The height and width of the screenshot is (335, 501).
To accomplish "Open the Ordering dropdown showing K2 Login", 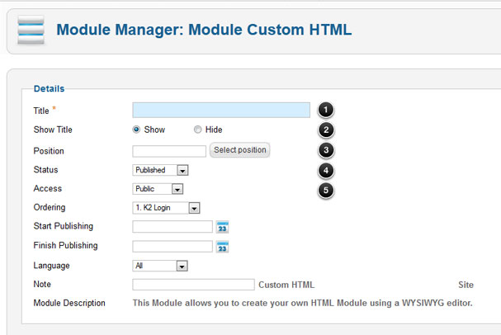I will (x=166, y=208).
